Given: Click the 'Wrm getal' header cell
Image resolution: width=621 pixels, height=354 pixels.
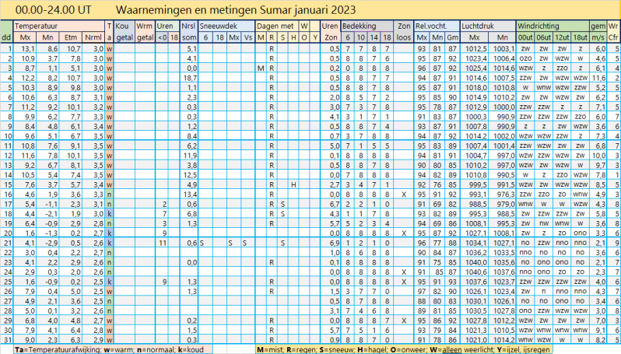Looking at the screenshot, I should click(x=145, y=32).
